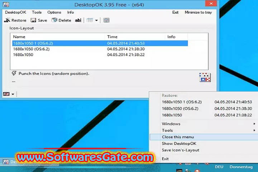Click the Info column header
258x172 pixels.
[177, 37]
